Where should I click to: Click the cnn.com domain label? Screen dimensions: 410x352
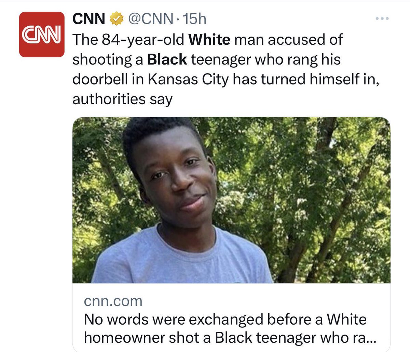pos(113,301)
